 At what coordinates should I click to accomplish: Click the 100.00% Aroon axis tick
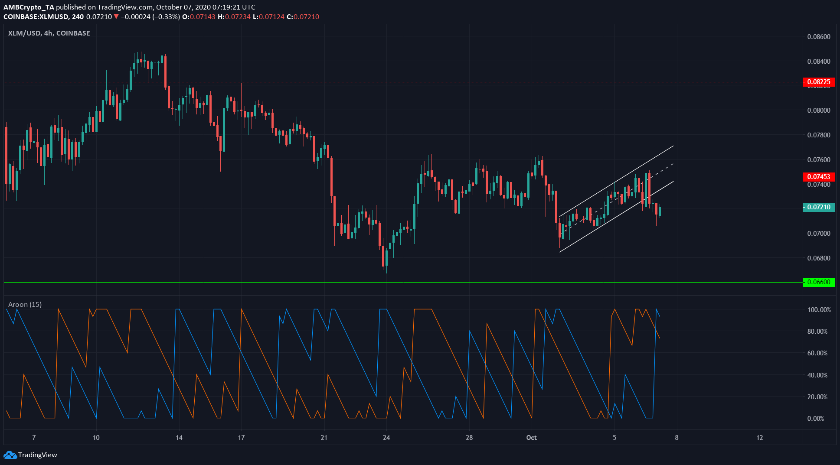819,309
